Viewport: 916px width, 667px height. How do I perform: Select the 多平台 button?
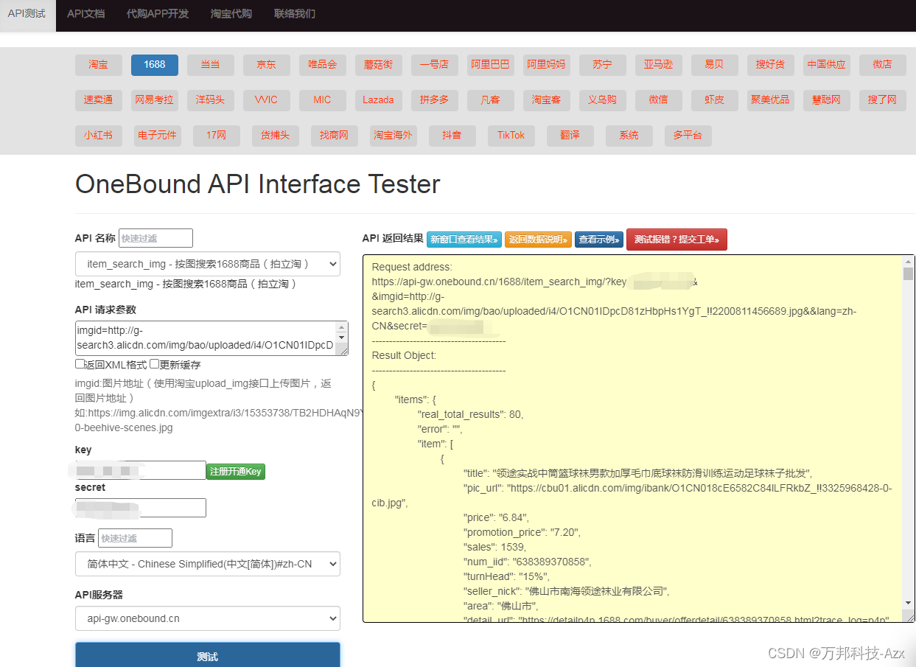[x=688, y=136]
